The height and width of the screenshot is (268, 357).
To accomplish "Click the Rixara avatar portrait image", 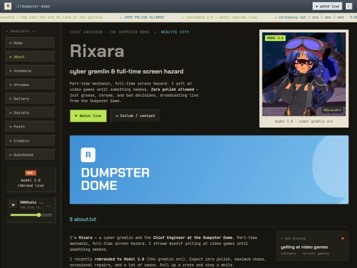I will (303, 74).
